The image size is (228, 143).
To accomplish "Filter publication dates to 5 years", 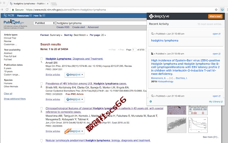I will (x=7, y=68).
